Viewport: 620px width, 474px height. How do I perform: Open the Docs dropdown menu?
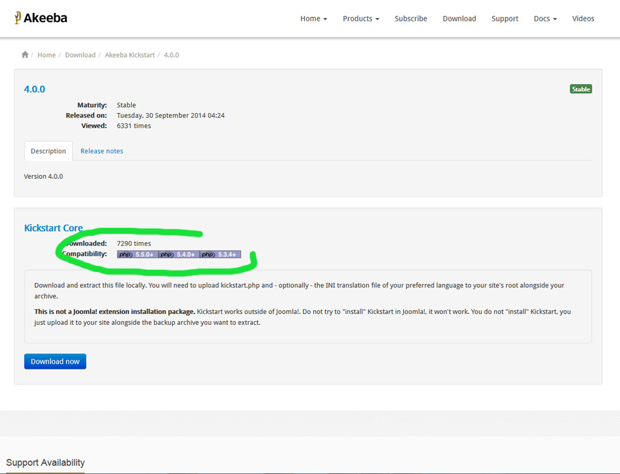point(545,19)
